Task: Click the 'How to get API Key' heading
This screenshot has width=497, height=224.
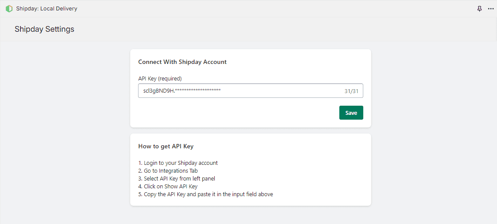Action: 166,146
